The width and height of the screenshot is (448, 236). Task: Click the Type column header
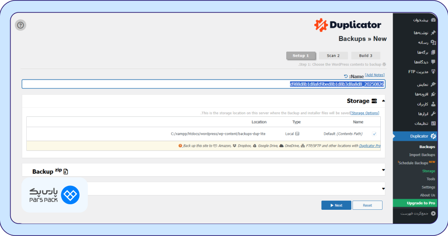coord(296,122)
